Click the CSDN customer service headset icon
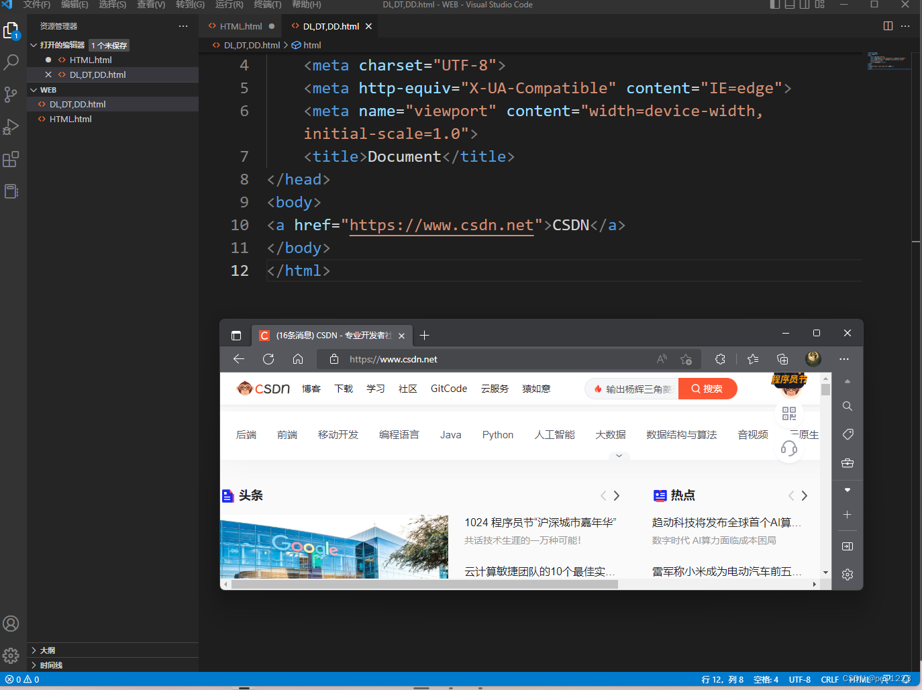The height and width of the screenshot is (690, 922). (x=789, y=448)
